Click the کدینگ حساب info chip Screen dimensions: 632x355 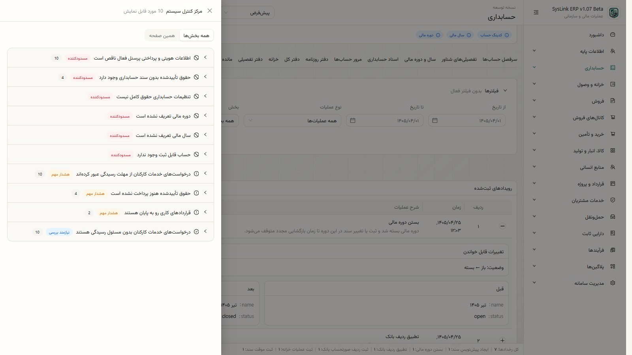coord(494,35)
